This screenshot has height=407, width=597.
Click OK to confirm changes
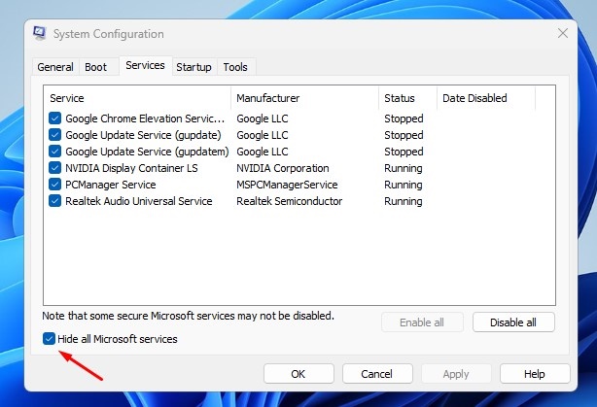298,373
